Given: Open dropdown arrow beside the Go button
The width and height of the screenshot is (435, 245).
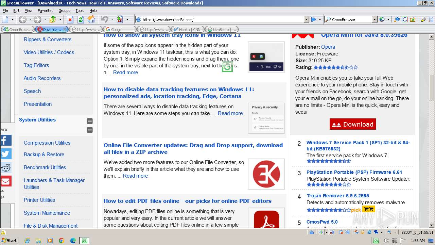Looking at the screenshot, I should tap(320, 19).
